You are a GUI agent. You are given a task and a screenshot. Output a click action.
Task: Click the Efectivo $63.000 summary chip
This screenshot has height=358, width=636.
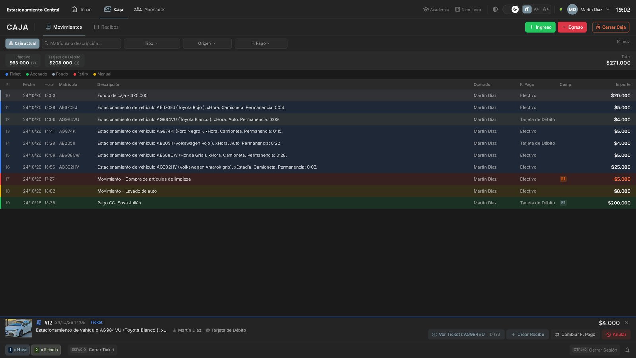(x=23, y=60)
